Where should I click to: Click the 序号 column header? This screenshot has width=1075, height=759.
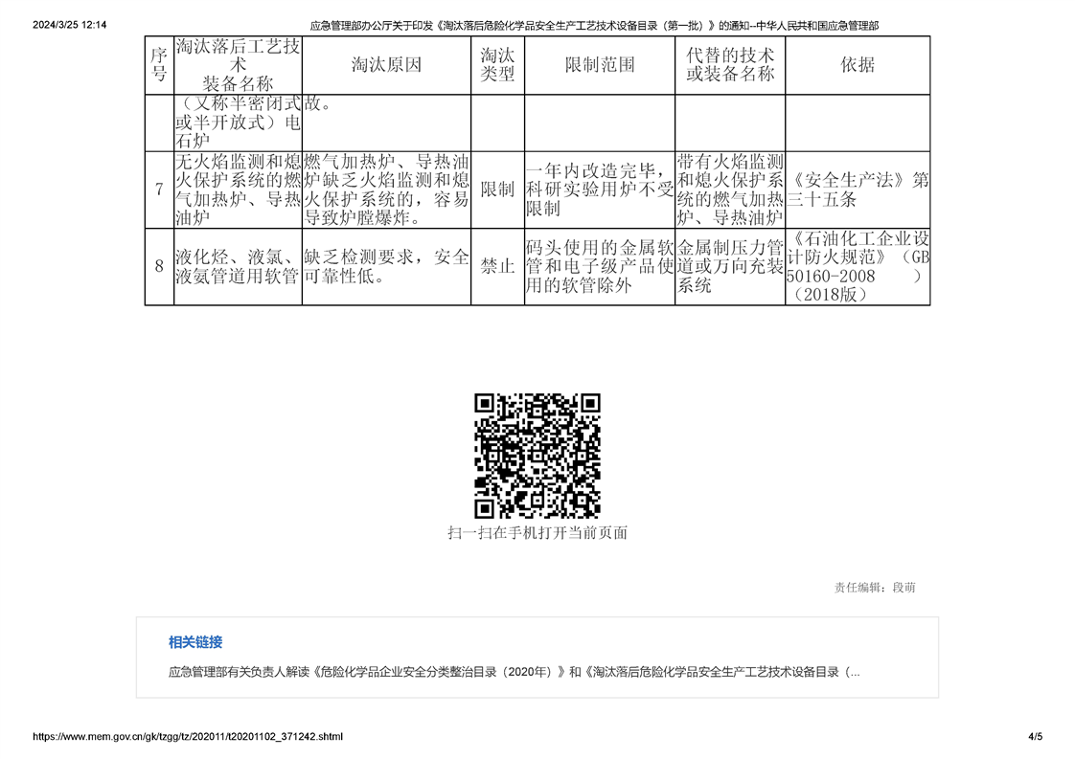(159, 65)
